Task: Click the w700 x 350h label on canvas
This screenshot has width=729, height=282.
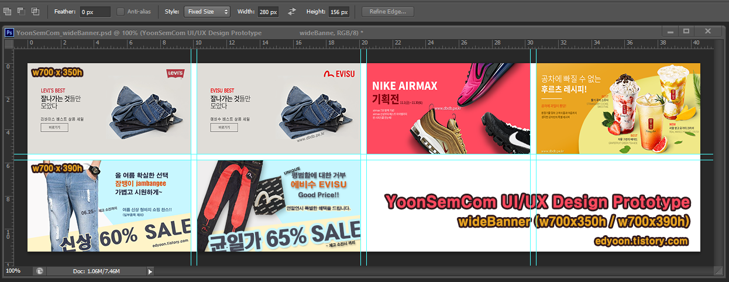Action: [x=57, y=73]
